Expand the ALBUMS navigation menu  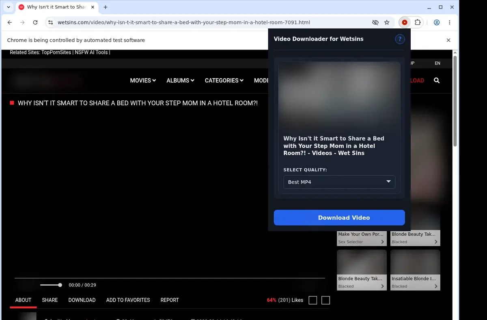(180, 81)
